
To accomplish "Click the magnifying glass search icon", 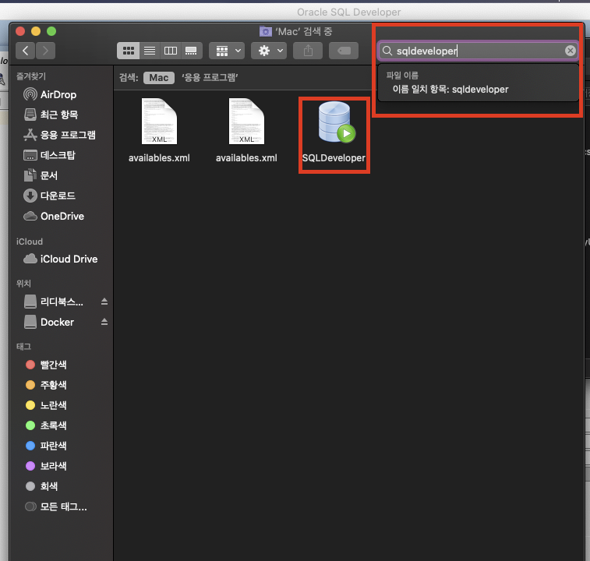I will [x=387, y=51].
